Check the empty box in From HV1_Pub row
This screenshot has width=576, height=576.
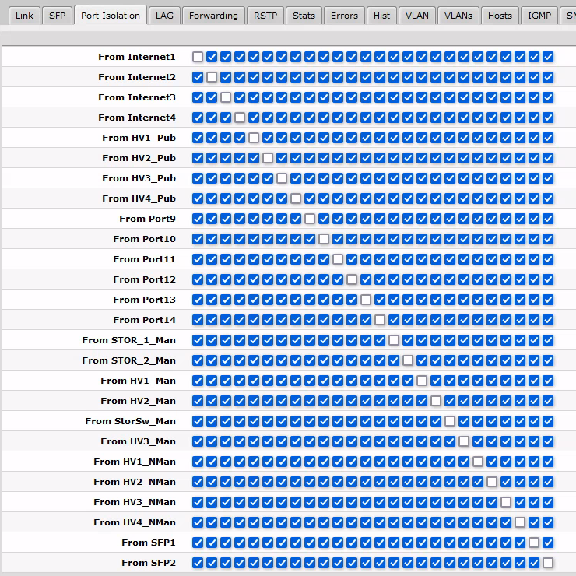pyautogui.click(x=254, y=138)
